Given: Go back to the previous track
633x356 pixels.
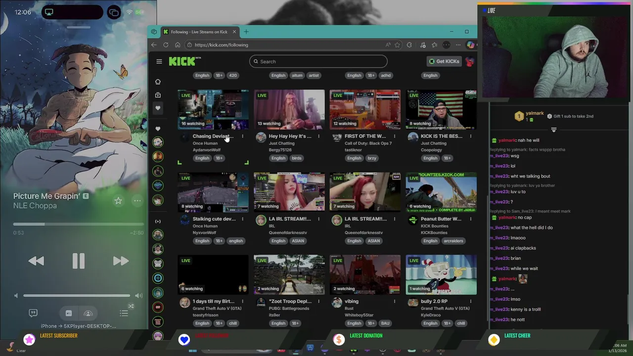Looking at the screenshot, I should point(36,261).
